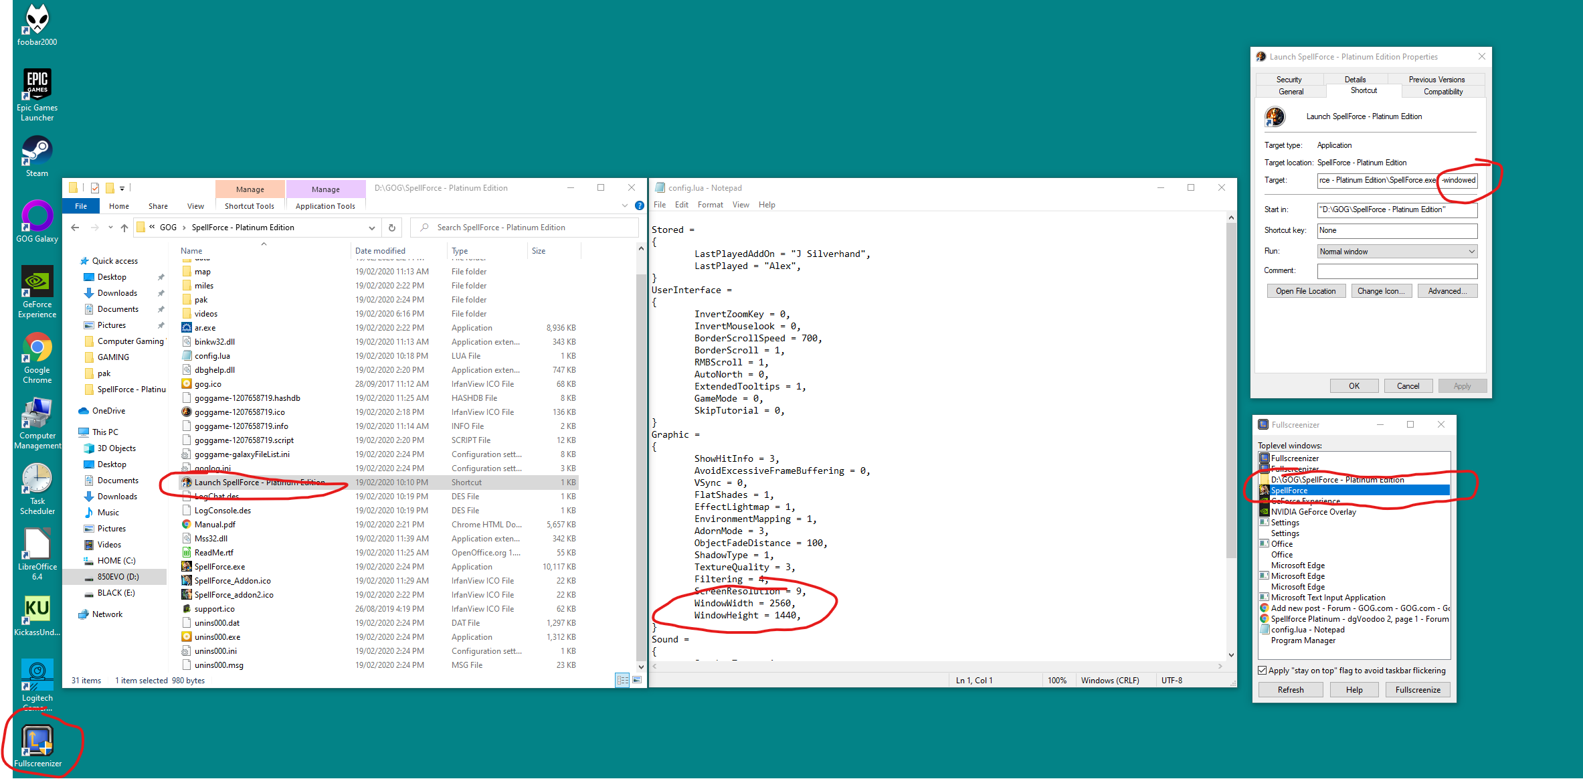Select config.lua in the file list
The height and width of the screenshot is (781, 1583).
[212, 356]
